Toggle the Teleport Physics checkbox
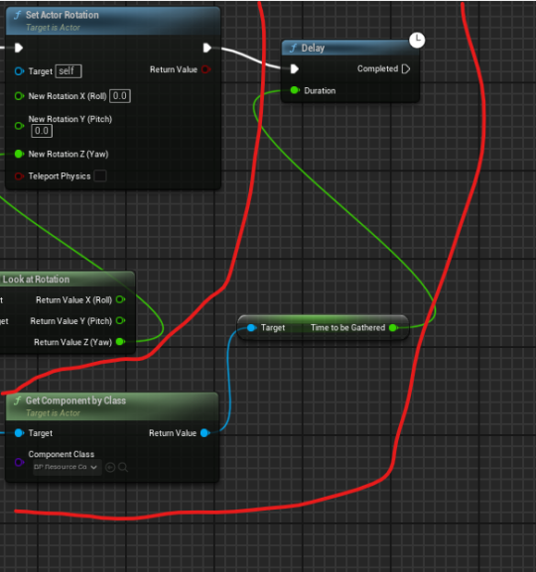 pyautogui.click(x=100, y=175)
